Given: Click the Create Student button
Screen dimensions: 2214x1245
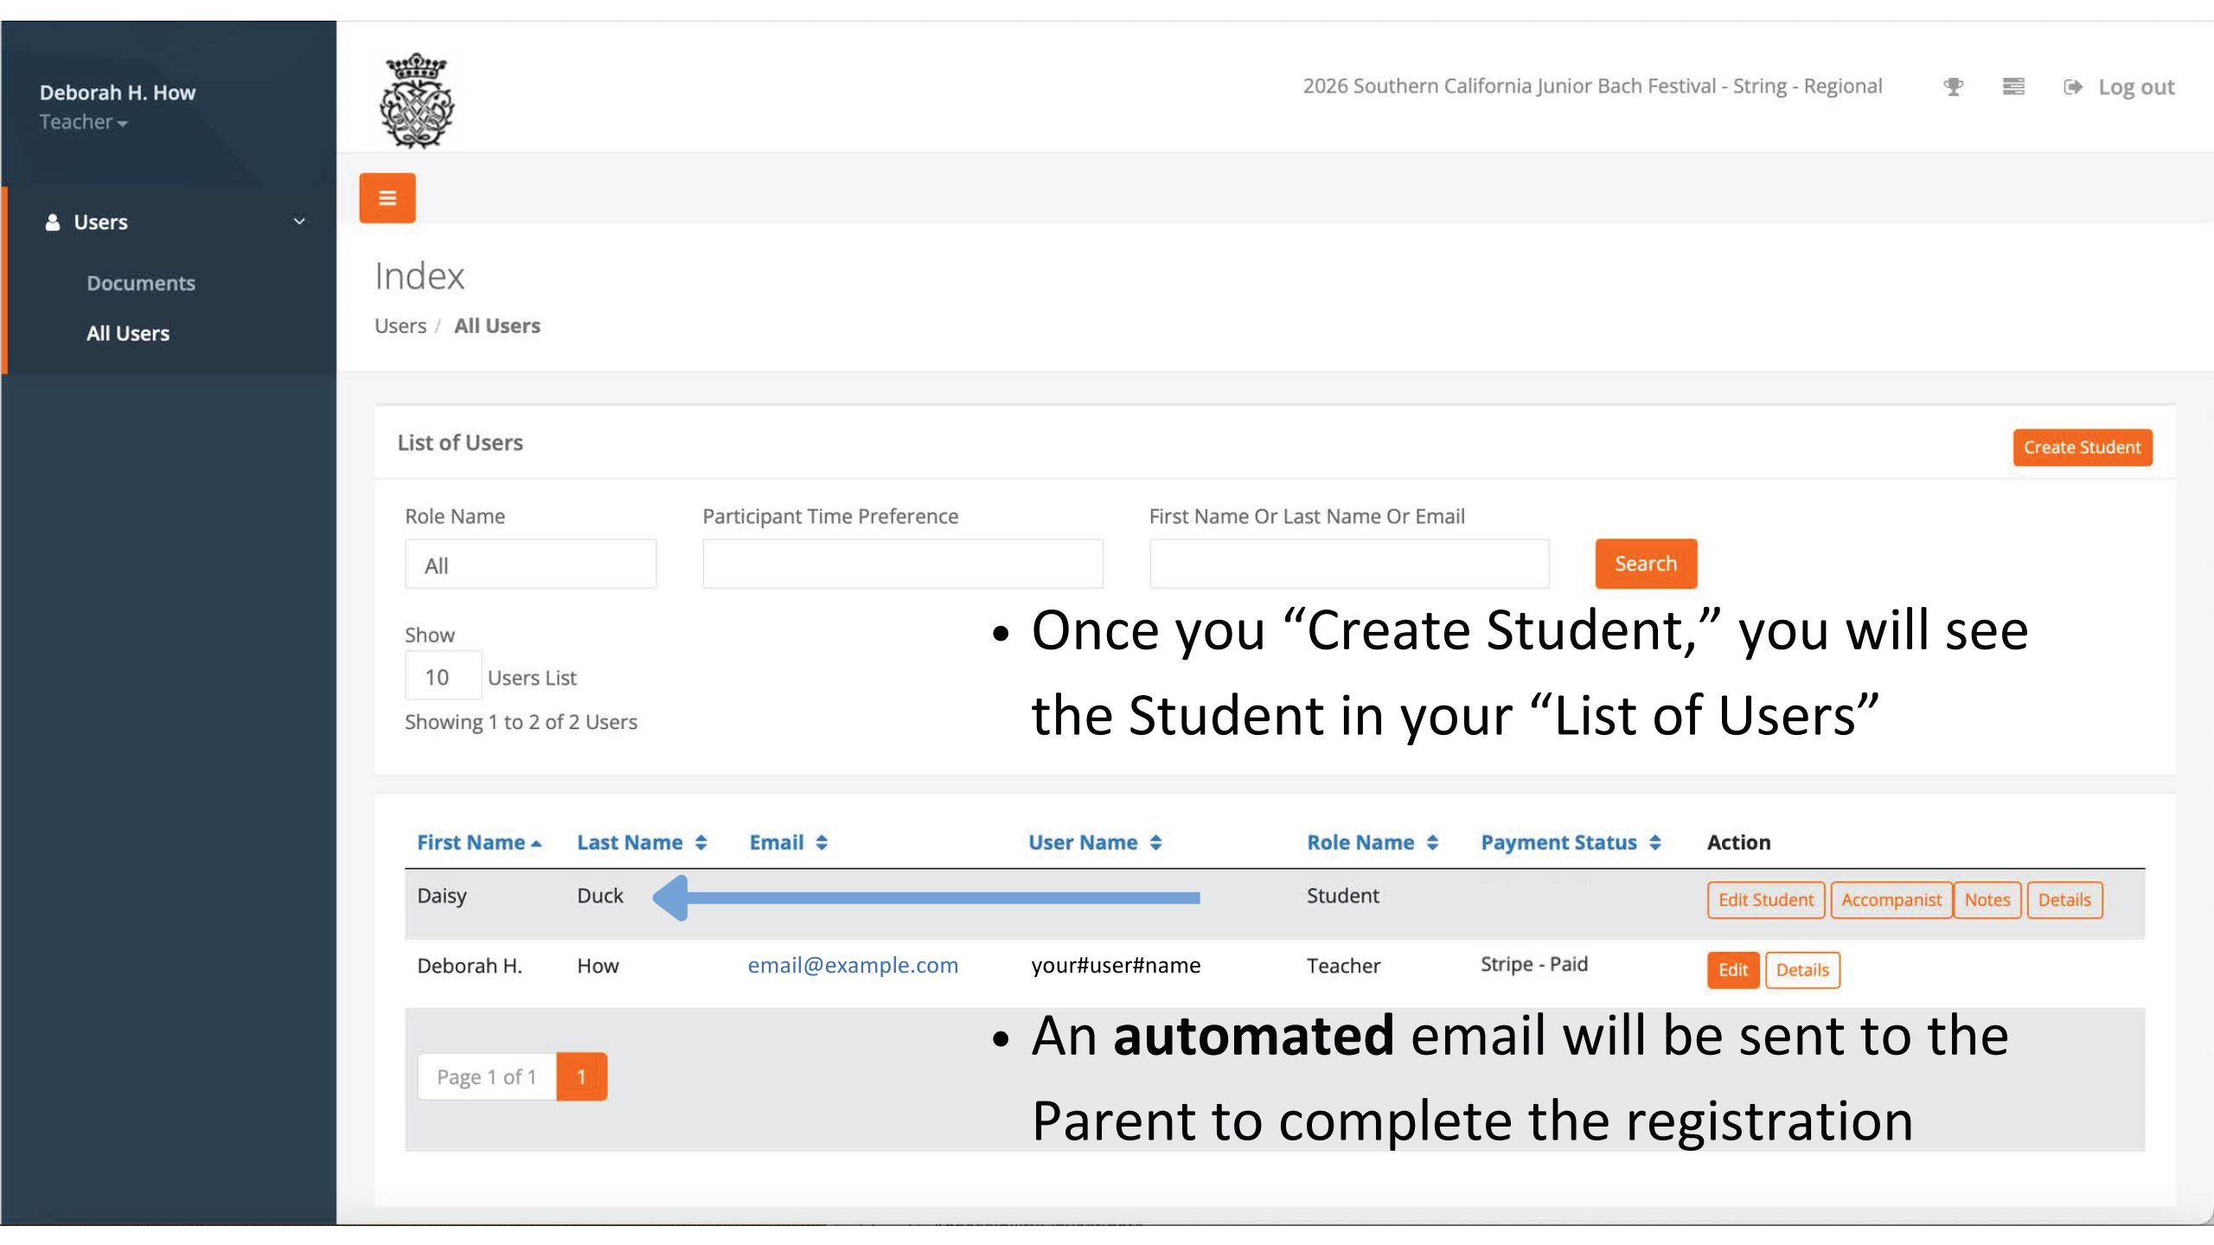Looking at the screenshot, I should pos(2081,447).
